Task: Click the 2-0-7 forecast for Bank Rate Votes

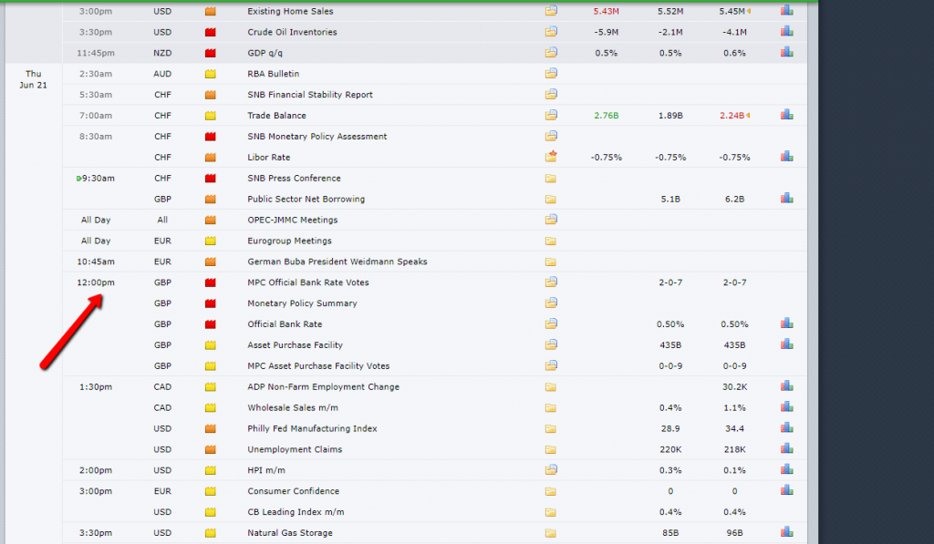Action: 670,282
